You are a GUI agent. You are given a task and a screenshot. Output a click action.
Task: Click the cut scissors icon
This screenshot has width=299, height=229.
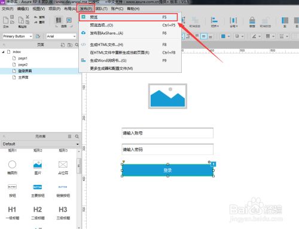tap(28, 17)
